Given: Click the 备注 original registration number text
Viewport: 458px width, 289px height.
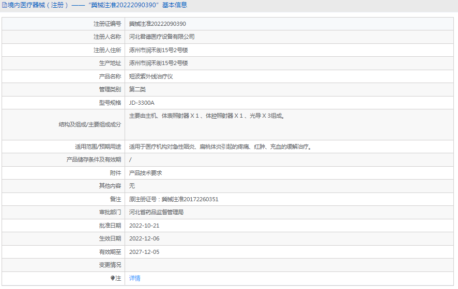Looking at the screenshot, I should click(173, 199).
